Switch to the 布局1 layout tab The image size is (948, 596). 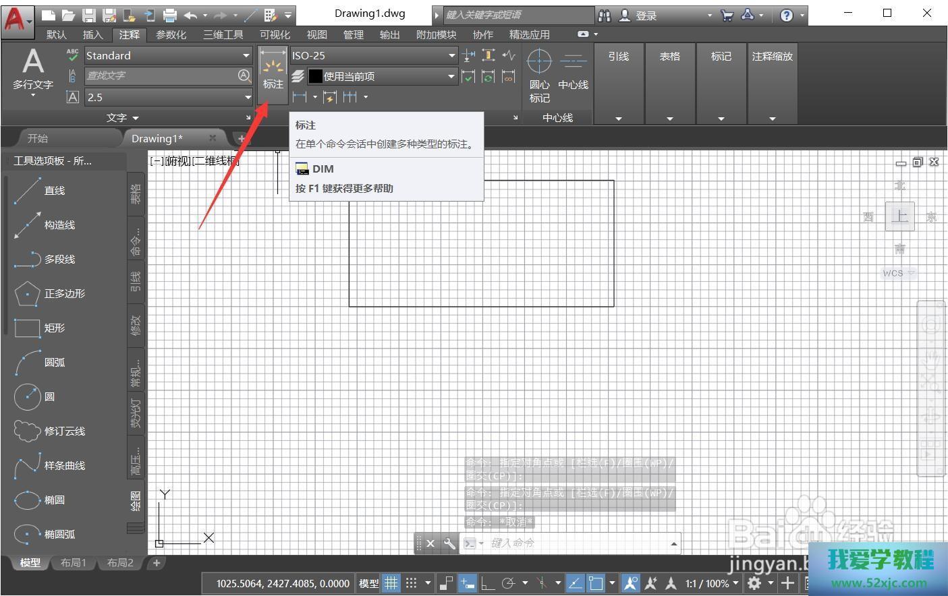[74, 563]
